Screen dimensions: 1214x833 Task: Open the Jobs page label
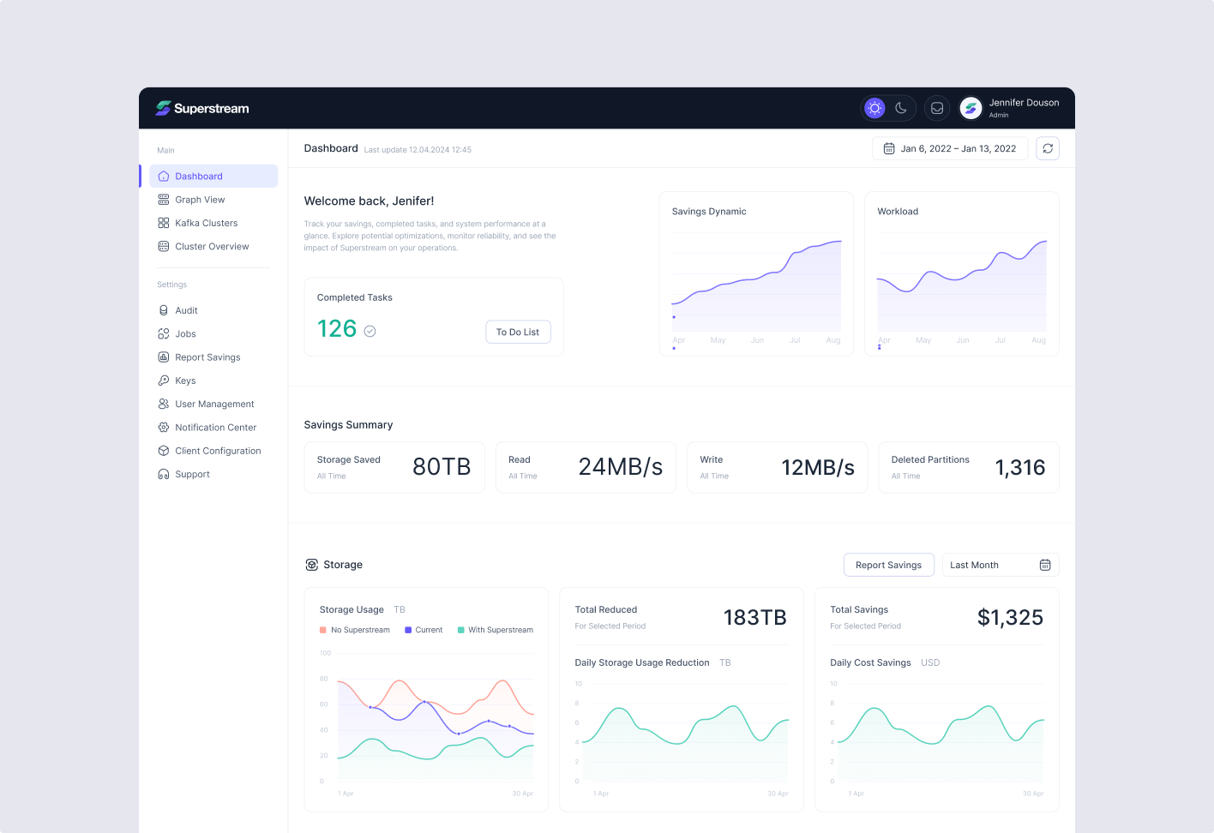(185, 333)
